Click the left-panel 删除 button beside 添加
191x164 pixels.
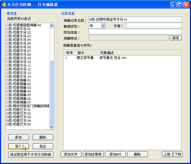[43, 137]
